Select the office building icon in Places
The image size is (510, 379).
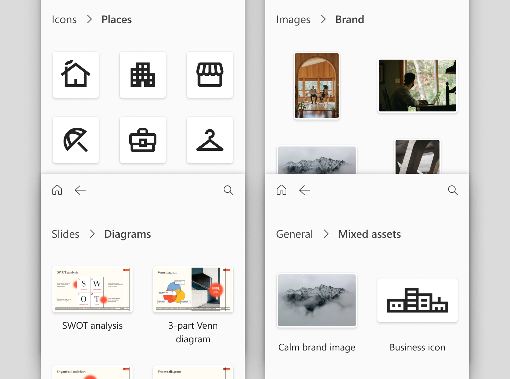coord(143,75)
